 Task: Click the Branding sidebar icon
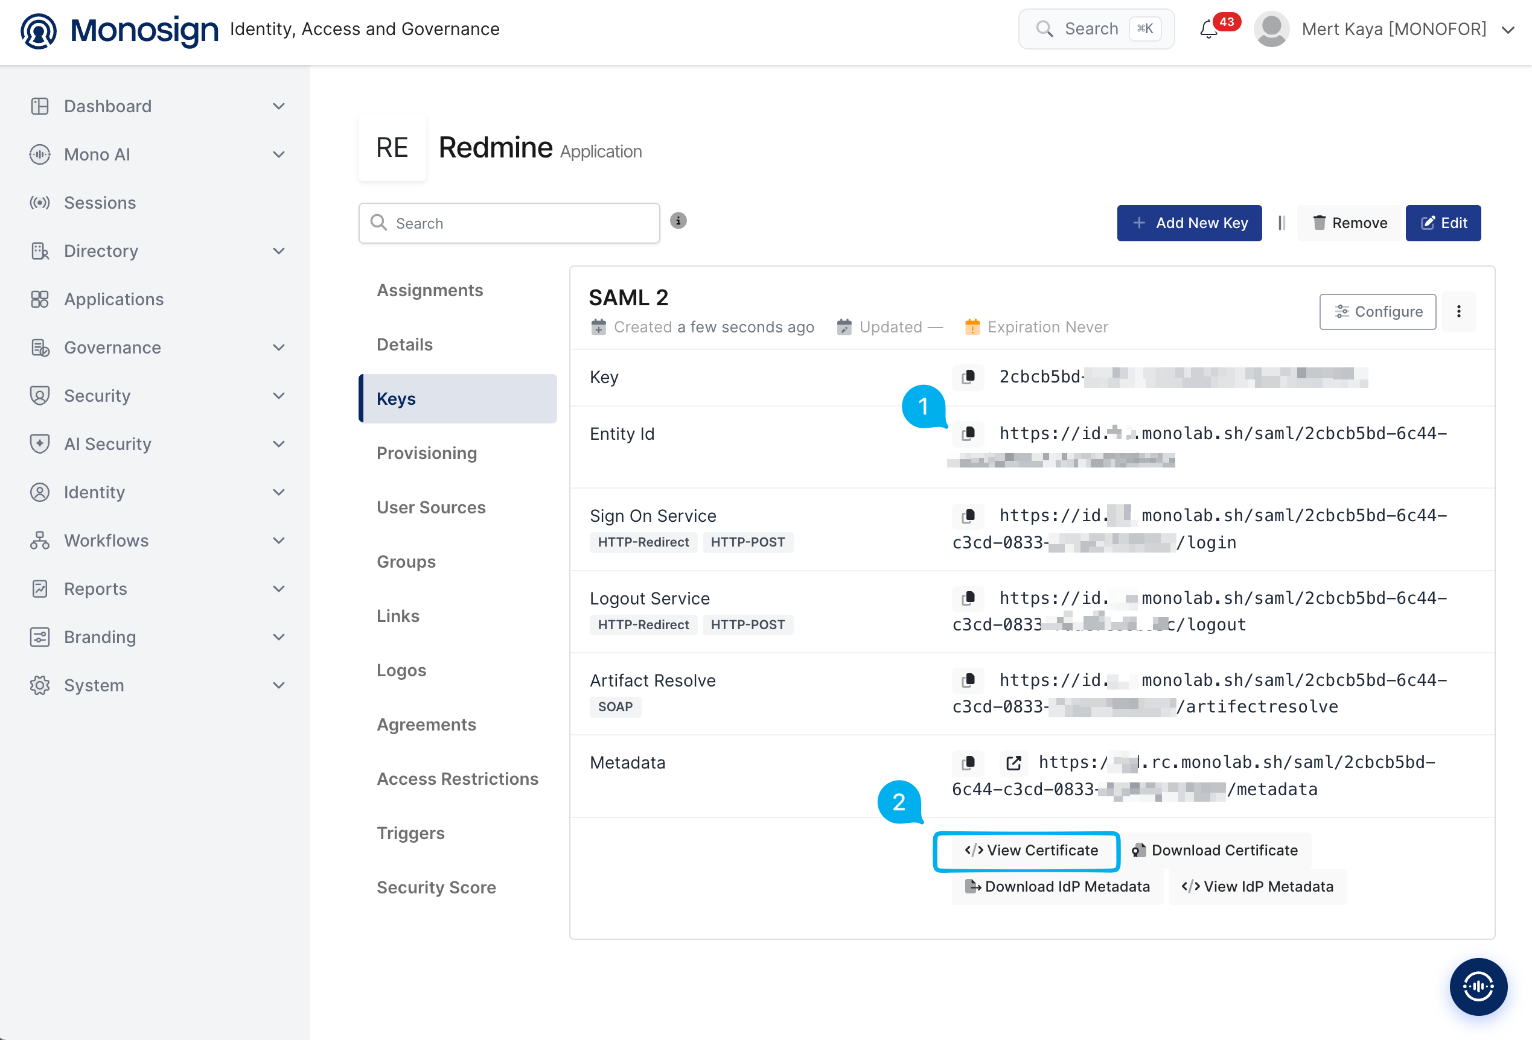point(40,637)
